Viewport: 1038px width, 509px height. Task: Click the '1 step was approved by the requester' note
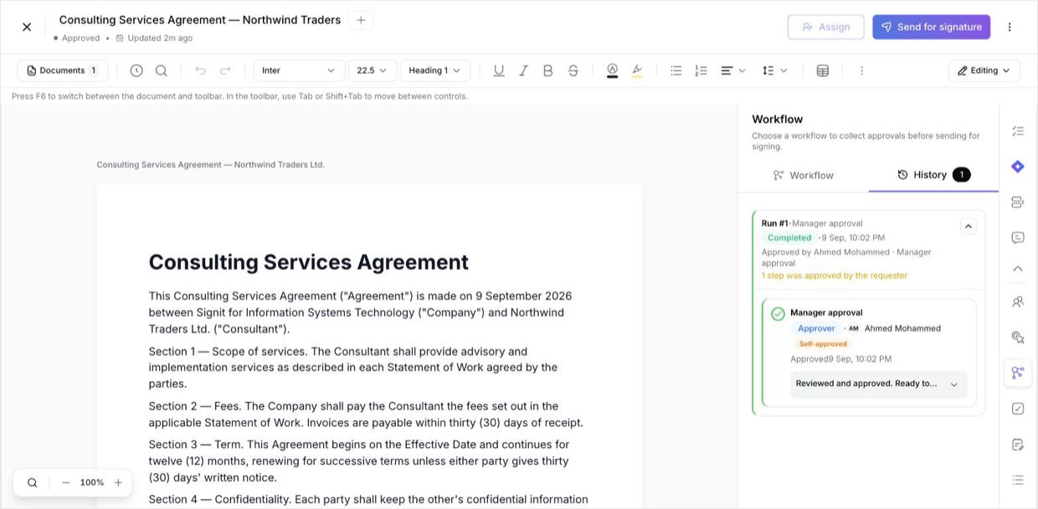click(835, 276)
